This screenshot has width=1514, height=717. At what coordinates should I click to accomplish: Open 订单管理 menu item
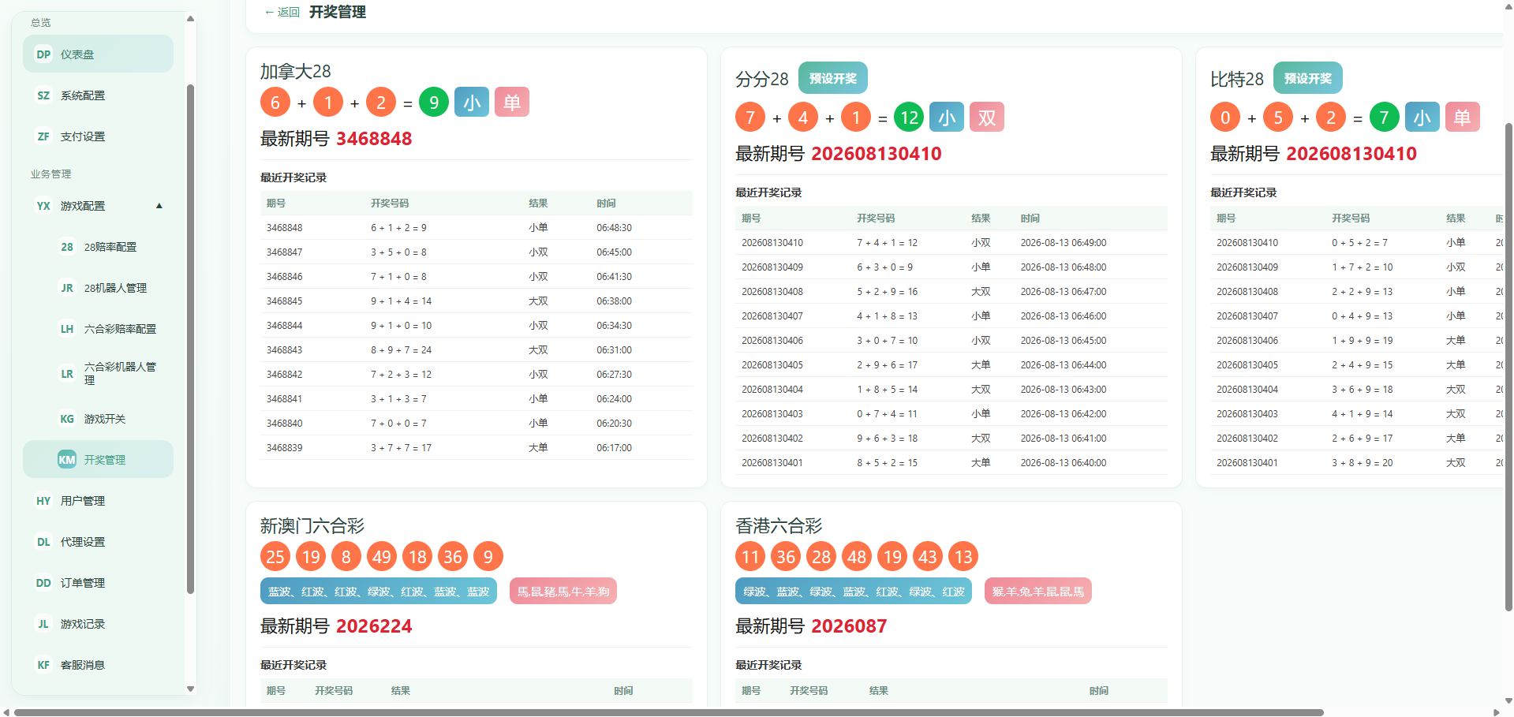click(98, 583)
